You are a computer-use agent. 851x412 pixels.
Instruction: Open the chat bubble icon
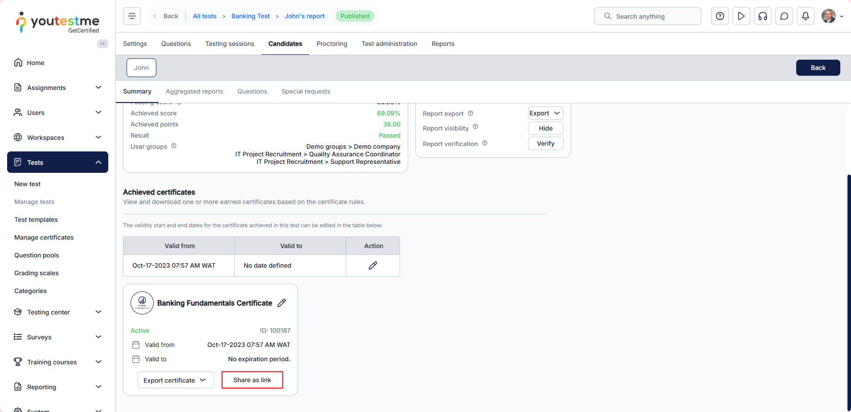click(784, 16)
